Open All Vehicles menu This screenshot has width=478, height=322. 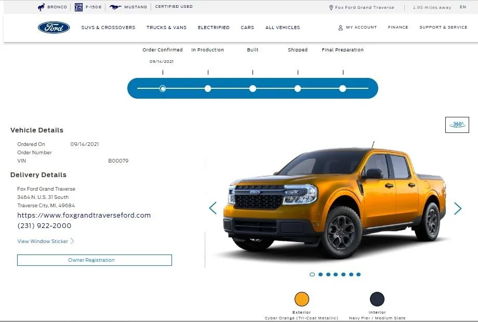tap(283, 28)
